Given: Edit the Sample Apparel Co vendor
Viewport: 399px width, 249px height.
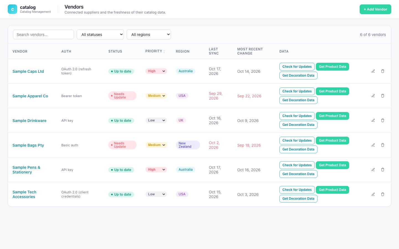Looking at the screenshot, I should (373, 96).
